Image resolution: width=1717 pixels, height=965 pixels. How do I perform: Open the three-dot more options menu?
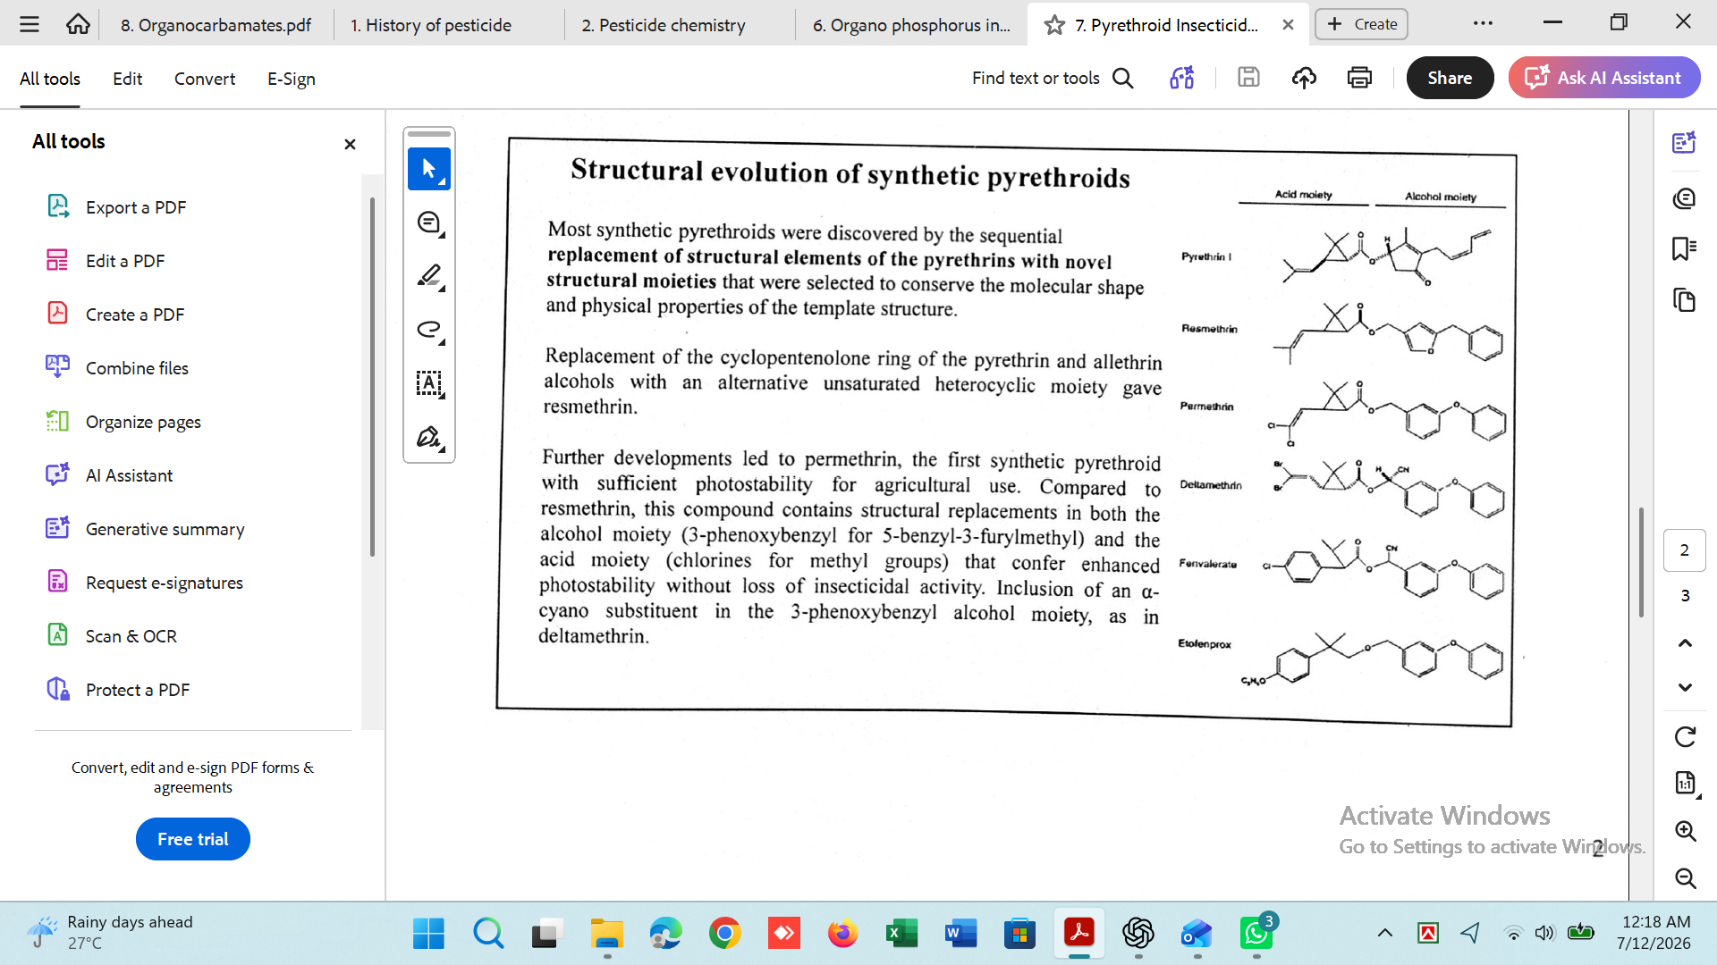click(1483, 23)
